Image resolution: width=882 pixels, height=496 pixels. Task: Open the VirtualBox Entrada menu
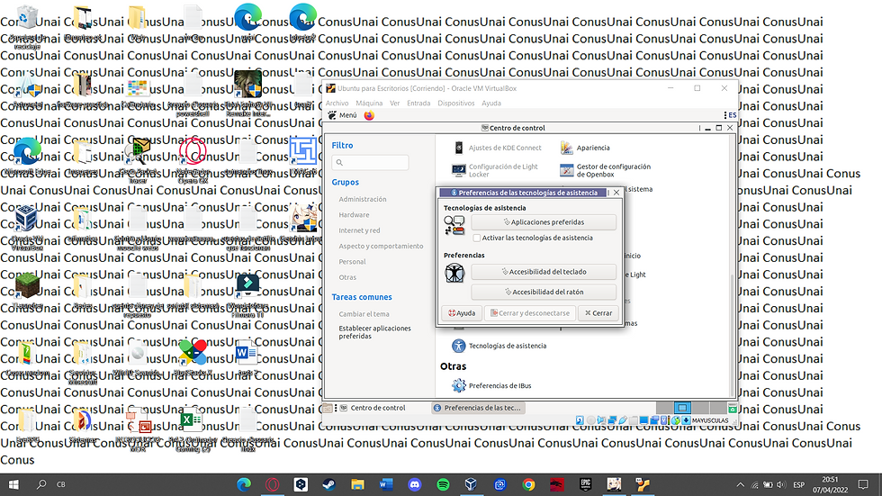tap(418, 104)
